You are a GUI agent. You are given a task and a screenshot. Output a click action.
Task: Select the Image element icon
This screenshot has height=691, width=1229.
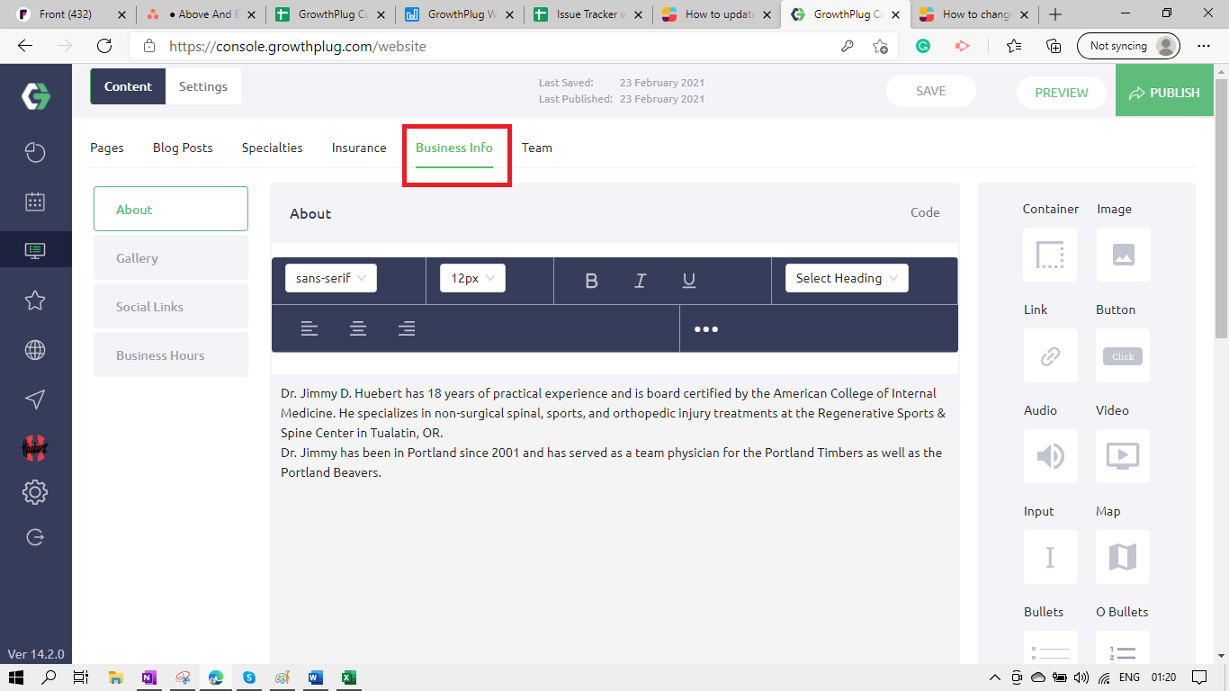(x=1123, y=255)
